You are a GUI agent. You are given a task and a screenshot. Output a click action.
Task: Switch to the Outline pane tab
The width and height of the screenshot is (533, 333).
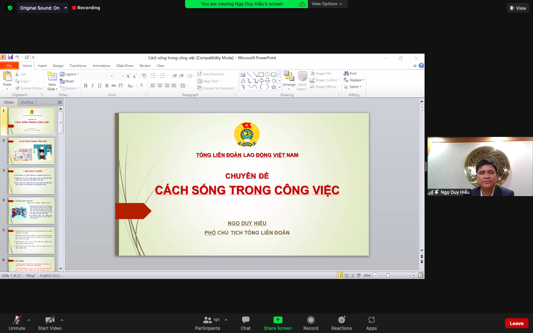click(27, 102)
